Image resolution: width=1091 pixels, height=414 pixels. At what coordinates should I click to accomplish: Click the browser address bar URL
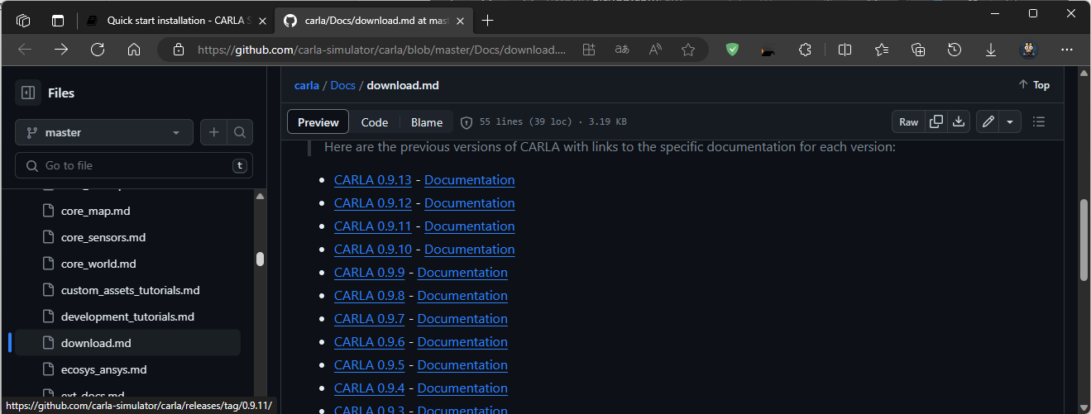click(x=381, y=50)
